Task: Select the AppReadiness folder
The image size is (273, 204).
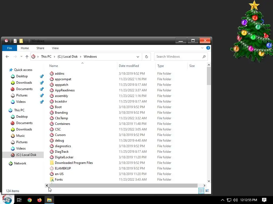Action: click(x=65, y=90)
